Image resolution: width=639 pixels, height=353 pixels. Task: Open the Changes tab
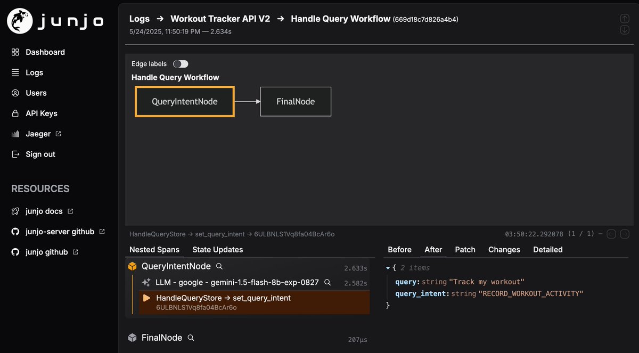[504, 250]
